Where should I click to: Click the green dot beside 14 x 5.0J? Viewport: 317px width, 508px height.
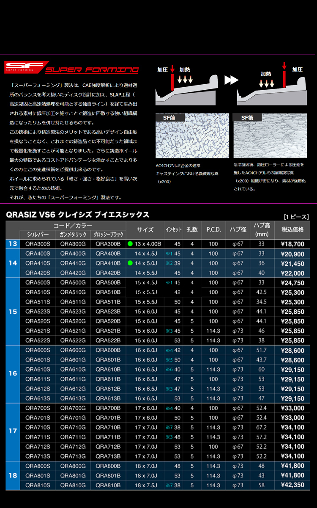pos(131,263)
